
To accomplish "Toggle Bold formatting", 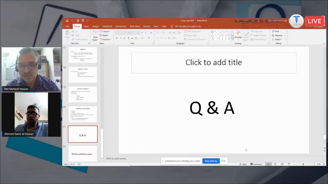I will [x=117, y=38].
